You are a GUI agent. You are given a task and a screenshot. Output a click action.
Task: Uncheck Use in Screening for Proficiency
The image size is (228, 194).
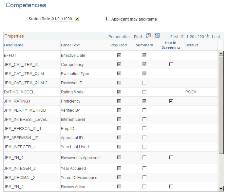coord(171,101)
